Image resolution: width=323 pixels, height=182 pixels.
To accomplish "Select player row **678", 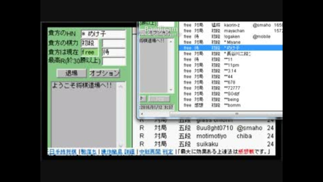I will click(x=231, y=82).
